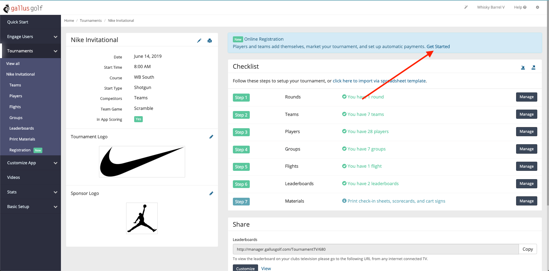
Task: Click the 'WB South' course value
Action: [144, 77]
